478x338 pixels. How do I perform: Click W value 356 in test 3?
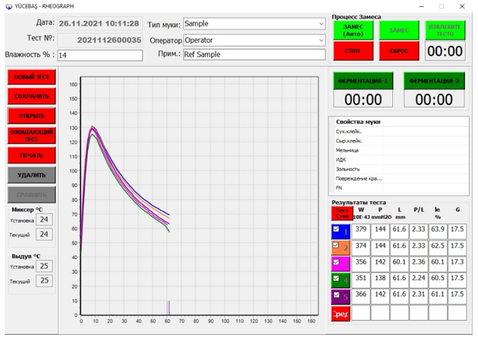pos(361,264)
